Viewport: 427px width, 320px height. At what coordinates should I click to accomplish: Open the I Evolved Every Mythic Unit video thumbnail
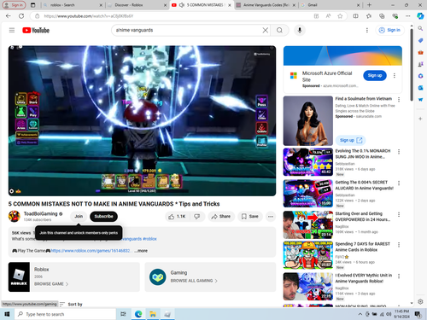(308, 287)
